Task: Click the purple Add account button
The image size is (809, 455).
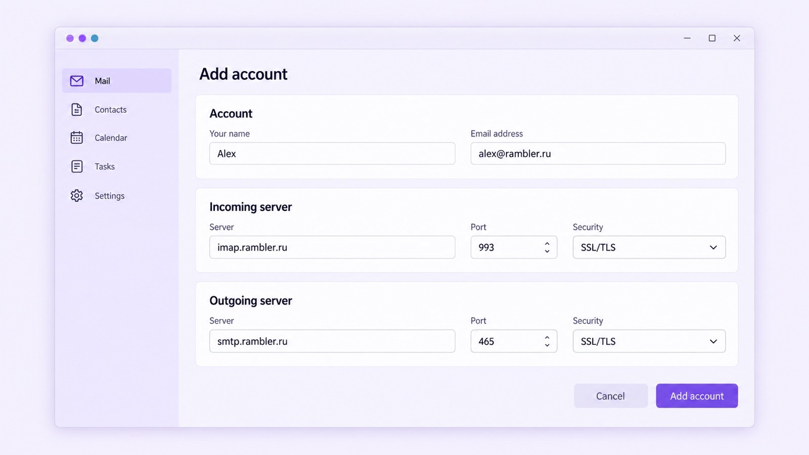Action: click(697, 396)
